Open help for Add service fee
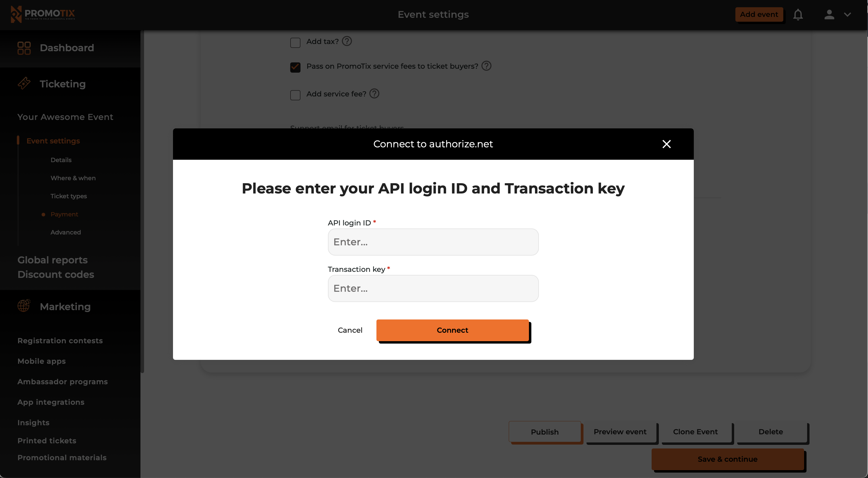Viewport: 868px width, 478px height. (x=374, y=93)
